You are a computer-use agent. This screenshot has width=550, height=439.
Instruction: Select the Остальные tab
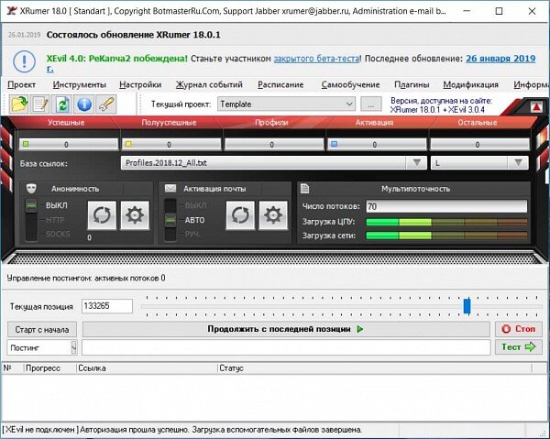click(478, 123)
